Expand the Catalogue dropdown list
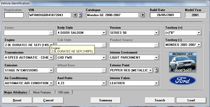Screen dimensions: 210x107 (x=143, y=15)
